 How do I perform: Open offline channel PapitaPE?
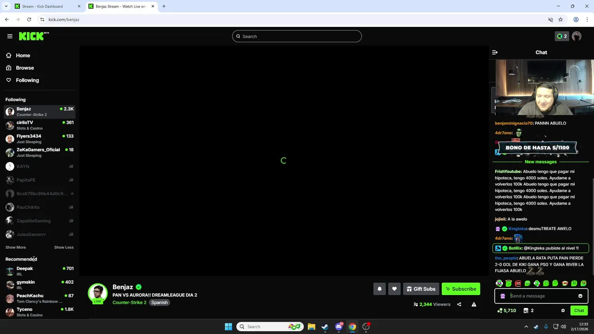(39, 180)
